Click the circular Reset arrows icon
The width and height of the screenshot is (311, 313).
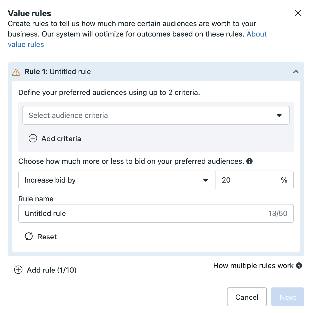point(29,236)
